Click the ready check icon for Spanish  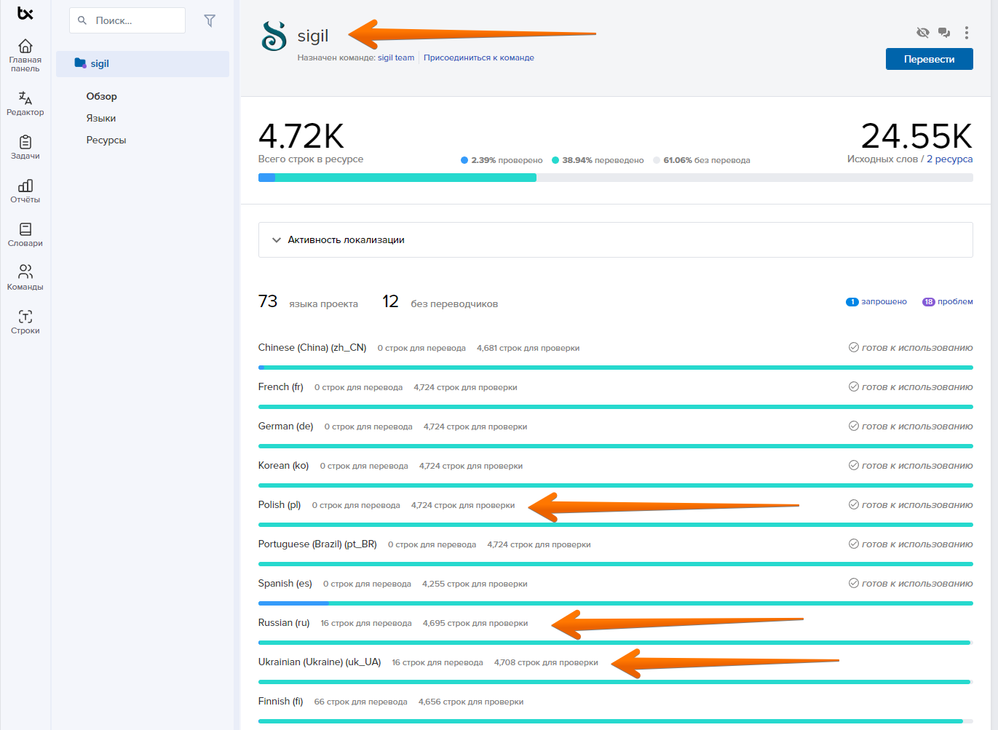pyautogui.click(x=854, y=583)
